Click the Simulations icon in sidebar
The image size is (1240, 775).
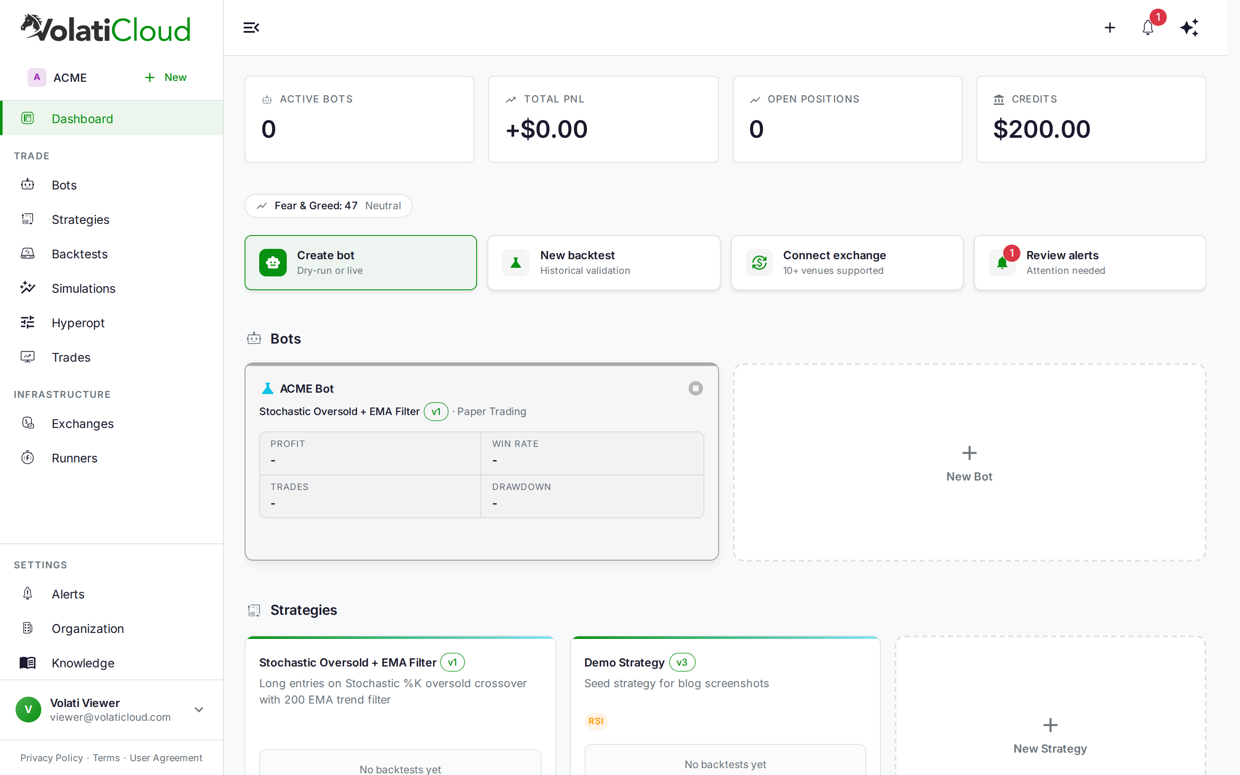(28, 288)
